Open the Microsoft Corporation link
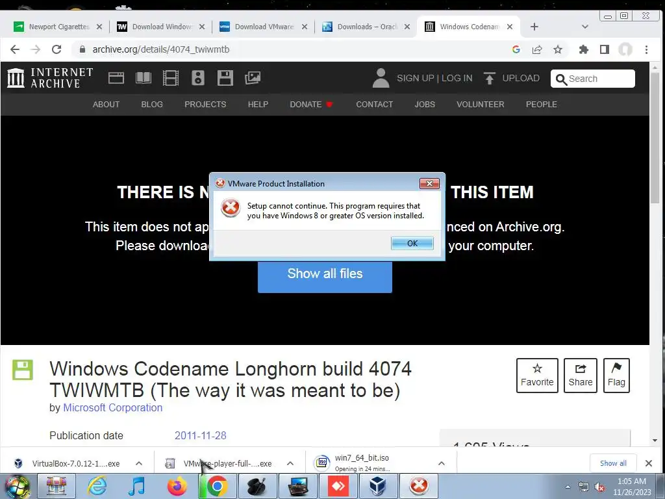 (112, 408)
